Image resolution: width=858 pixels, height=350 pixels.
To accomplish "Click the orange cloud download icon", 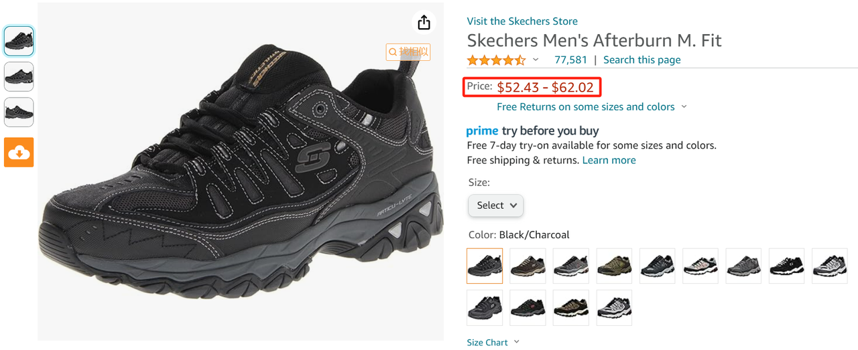I will (19, 153).
